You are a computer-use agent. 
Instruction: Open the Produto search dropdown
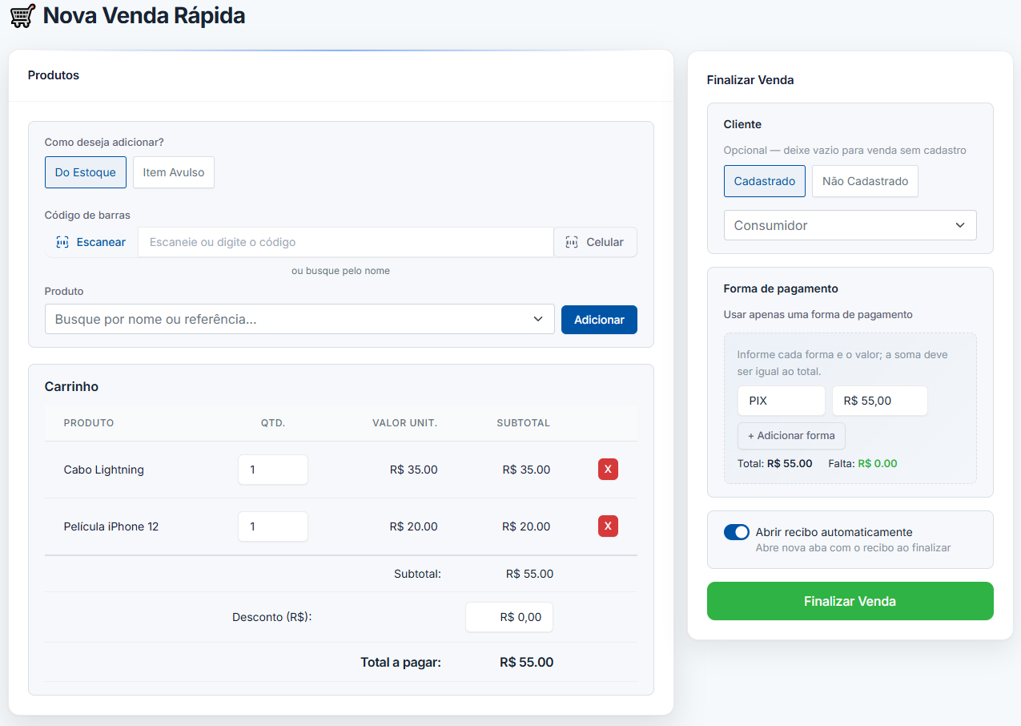(299, 319)
